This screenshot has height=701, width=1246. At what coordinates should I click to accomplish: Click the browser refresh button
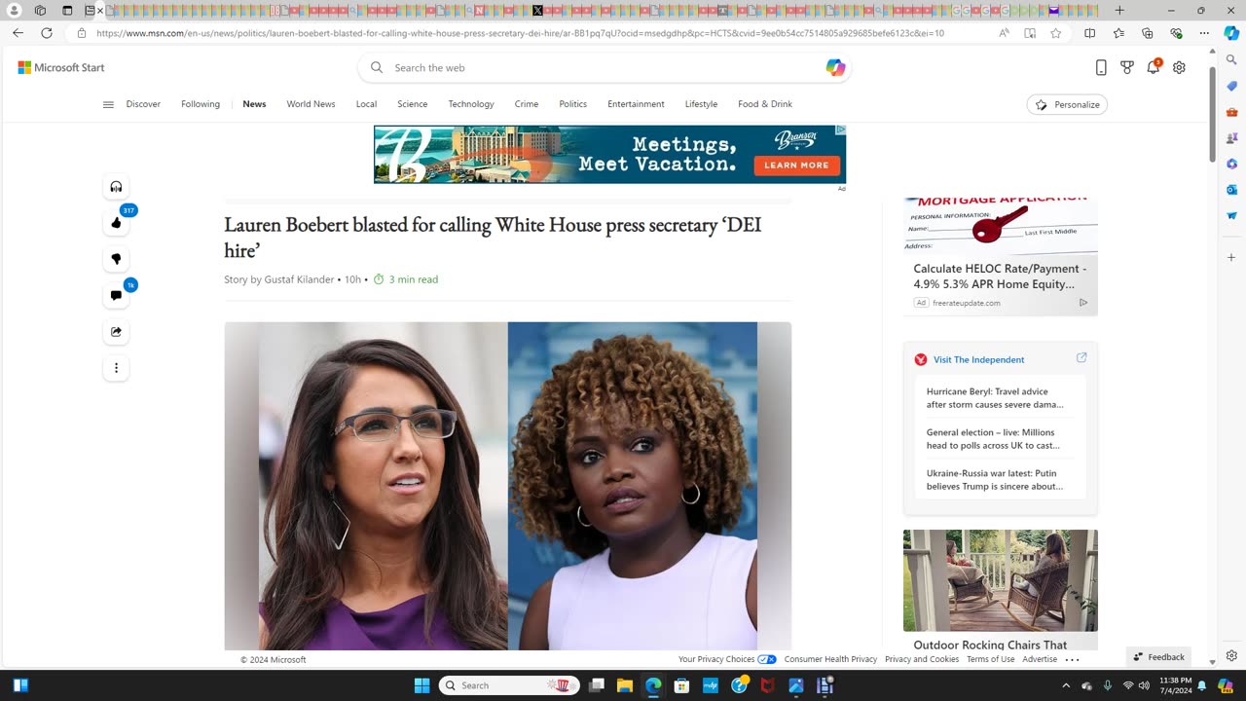click(47, 33)
